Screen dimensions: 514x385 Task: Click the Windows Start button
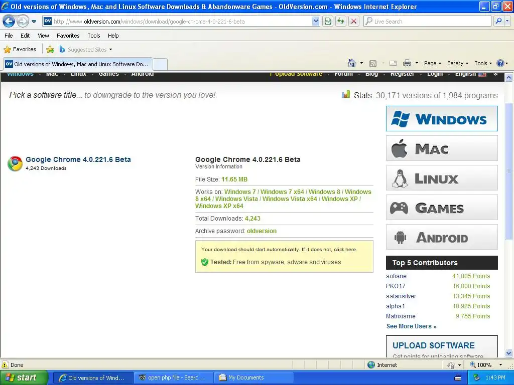click(x=23, y=377)
